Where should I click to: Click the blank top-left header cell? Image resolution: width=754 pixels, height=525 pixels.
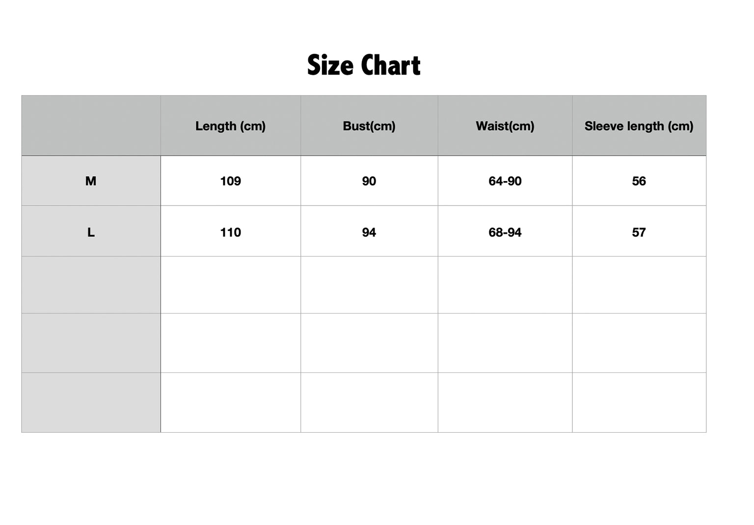[91, 126]
